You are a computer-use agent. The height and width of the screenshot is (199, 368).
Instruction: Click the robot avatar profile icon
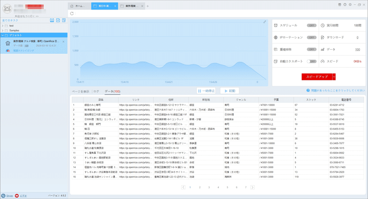(7, 9)
